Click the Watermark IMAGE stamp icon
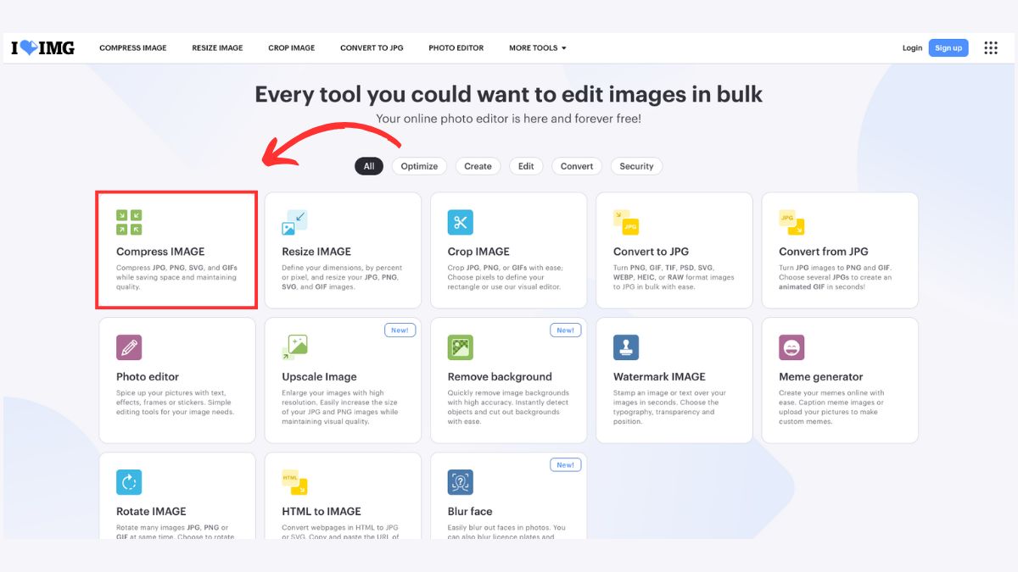Image resolution: width=1018 pixels, height=572 pixels. pos(626,347)
